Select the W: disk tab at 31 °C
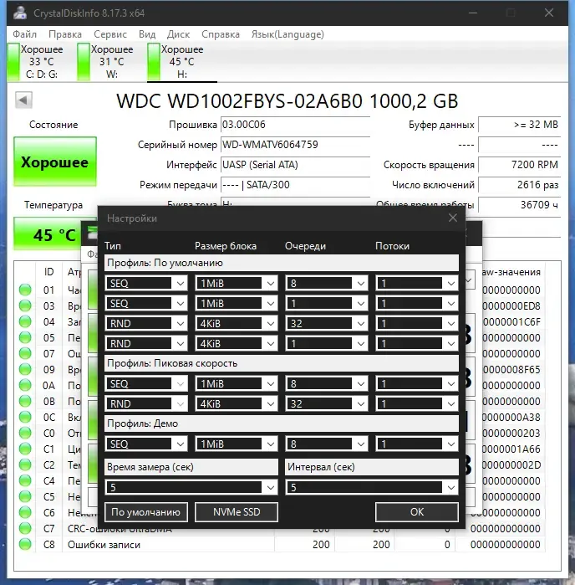Image resolution: width=575 pixels, height=585 pixels. point(106,62)
